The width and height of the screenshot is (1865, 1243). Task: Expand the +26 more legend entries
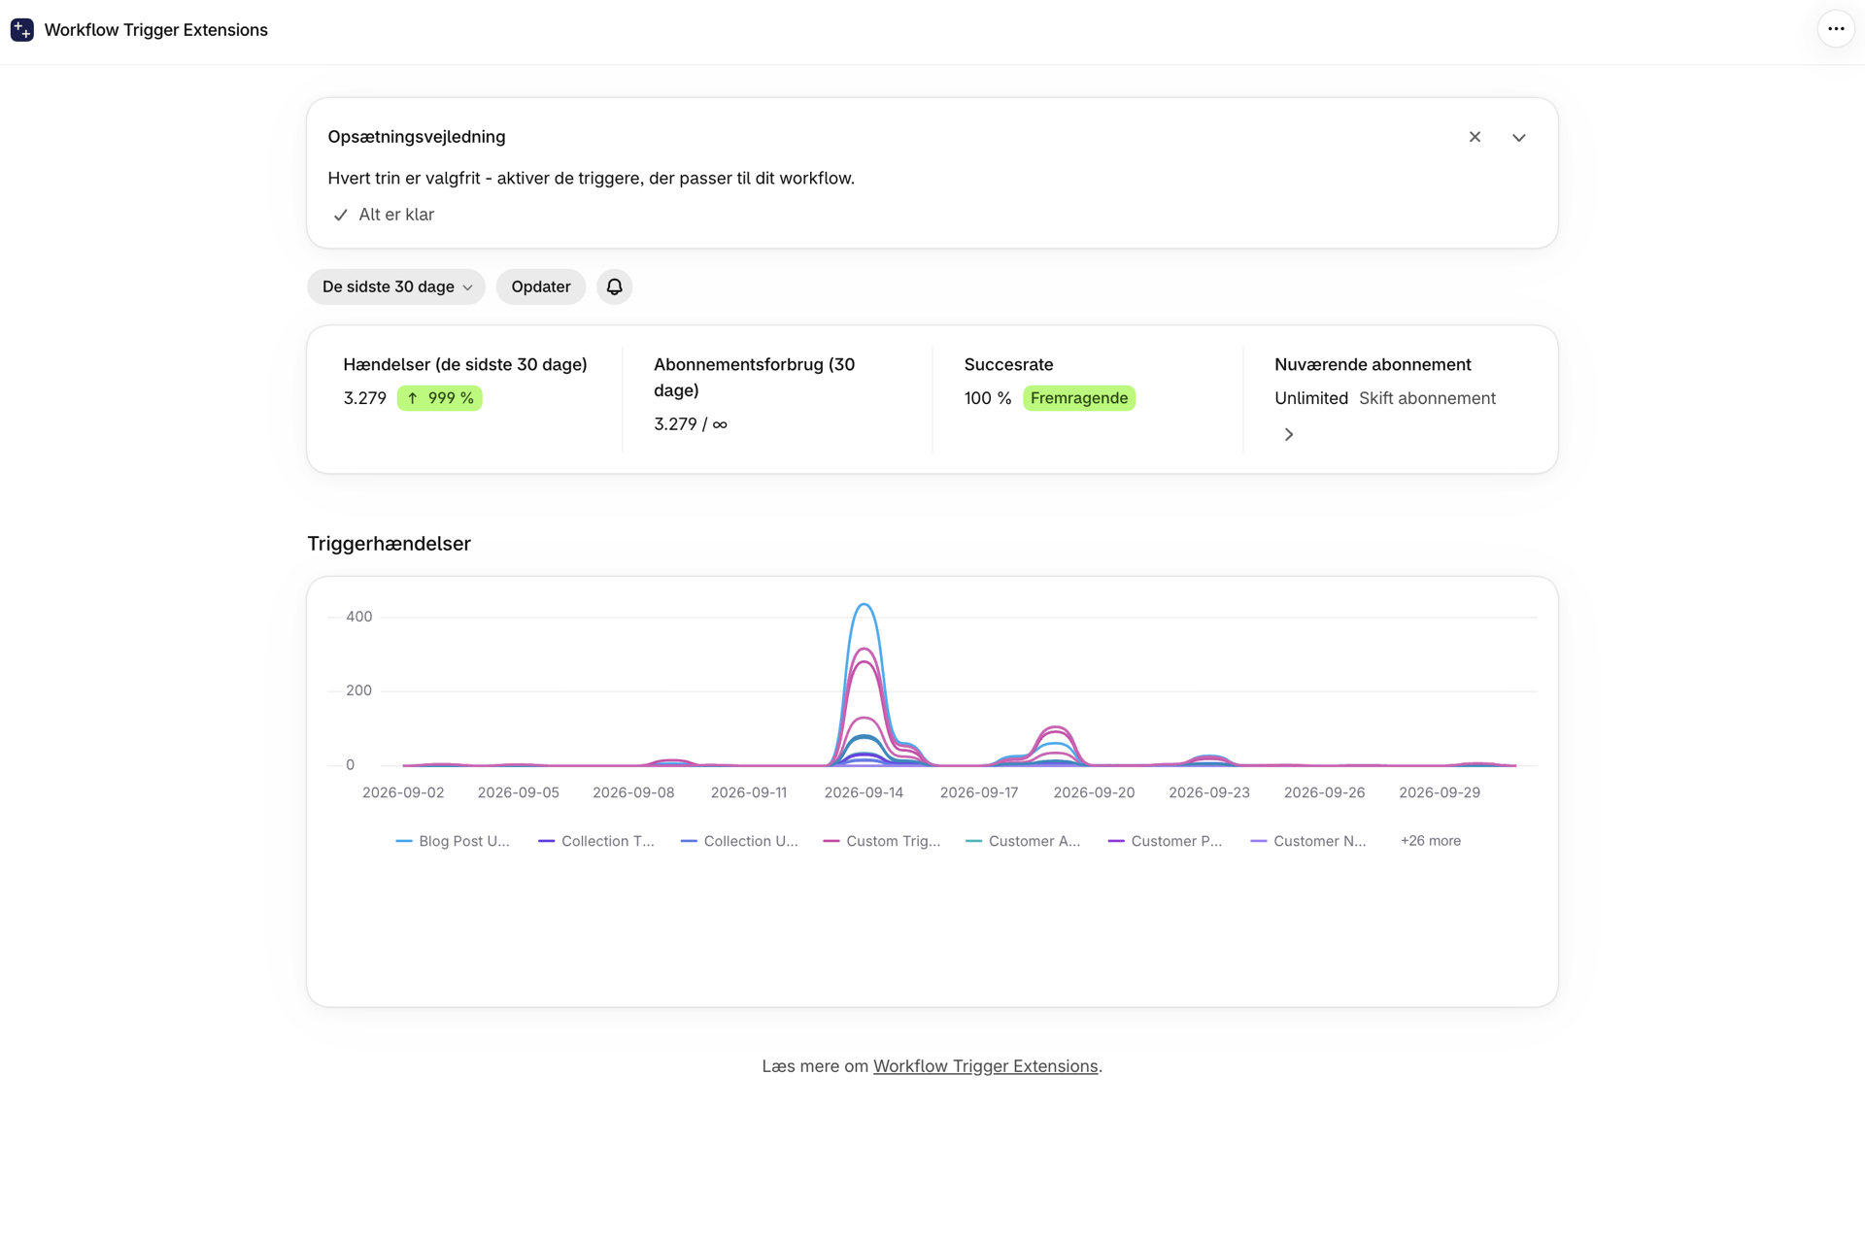(1430, 841)
